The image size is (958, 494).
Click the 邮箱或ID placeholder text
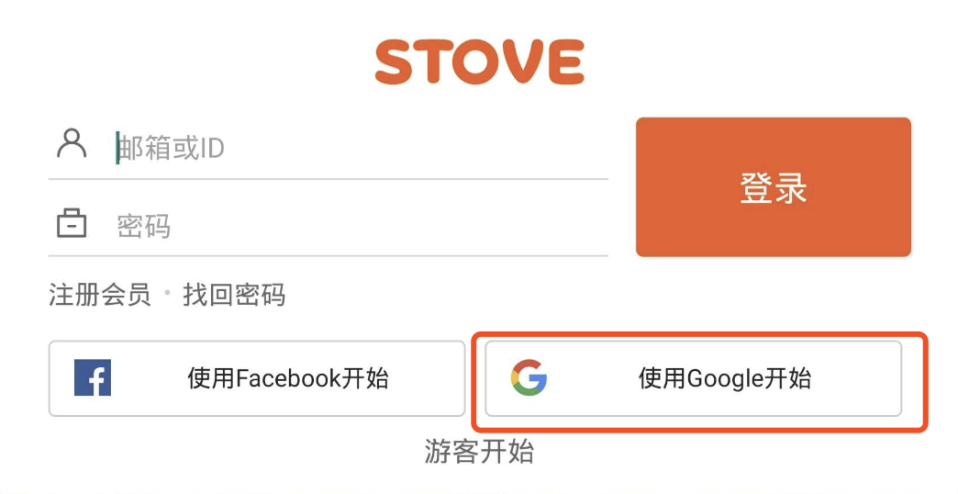(172, 148)
